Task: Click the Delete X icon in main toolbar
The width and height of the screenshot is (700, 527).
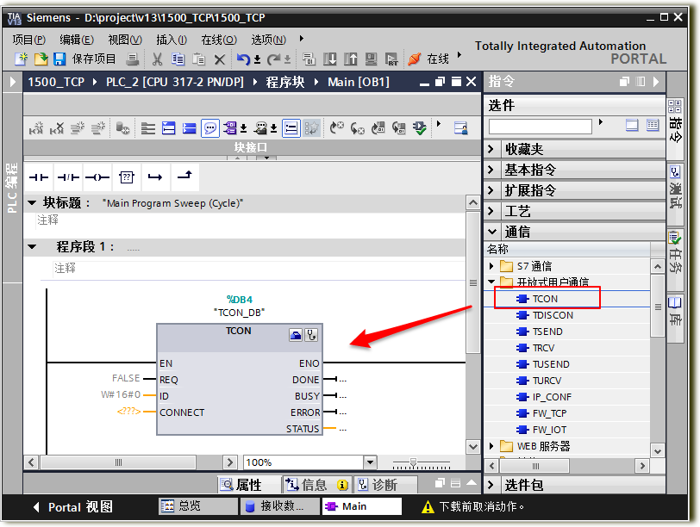Action: (219, 59)
